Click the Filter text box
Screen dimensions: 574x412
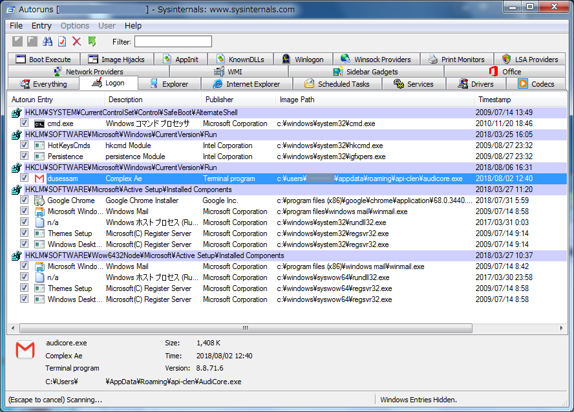[x=173, y=41]
